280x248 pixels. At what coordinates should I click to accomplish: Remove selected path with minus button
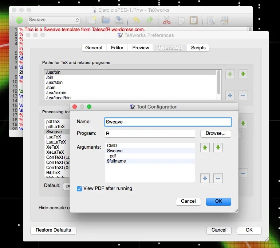243,95
